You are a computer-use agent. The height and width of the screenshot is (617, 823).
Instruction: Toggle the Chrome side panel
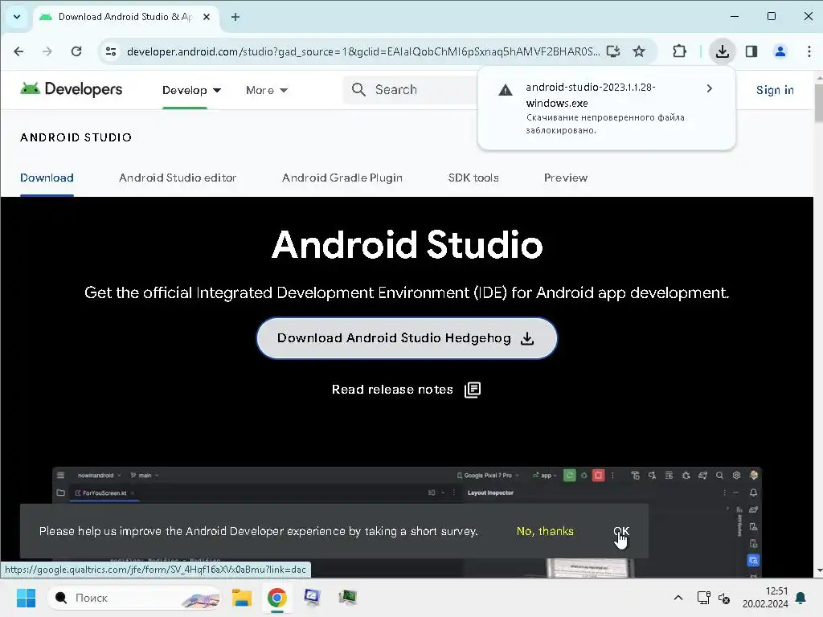pyautogui.click(x=751, y=51)
